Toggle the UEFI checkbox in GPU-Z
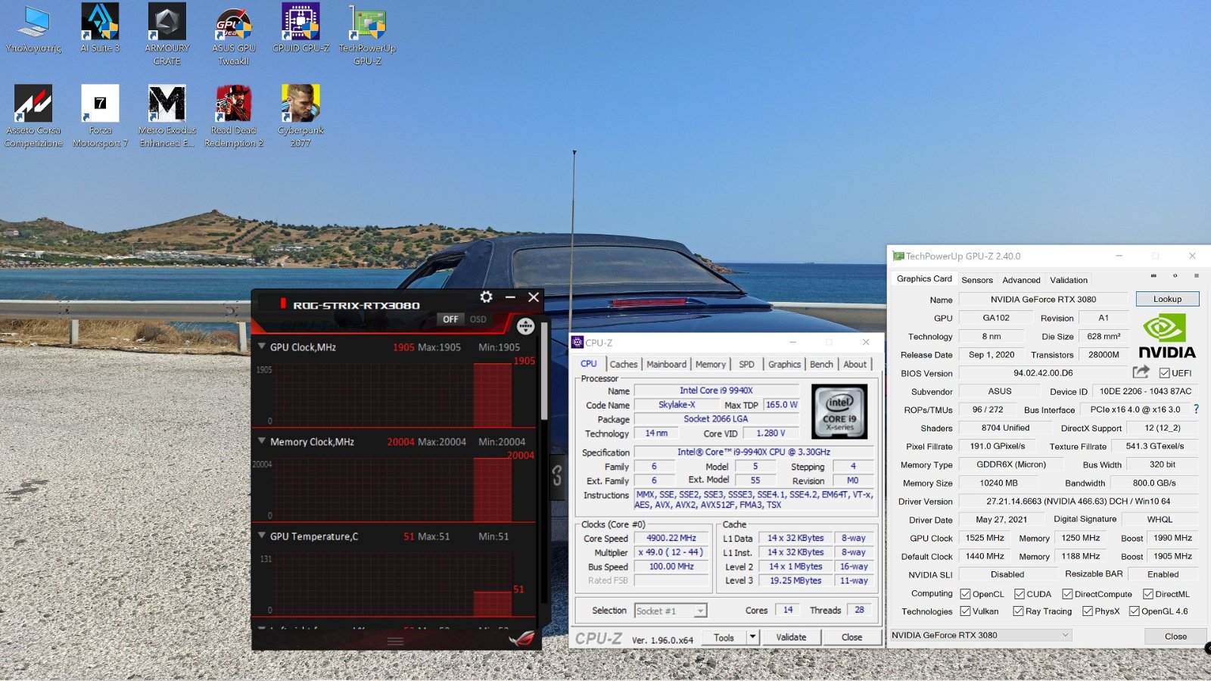1211x681 pixels. [x=1164, y=373]
